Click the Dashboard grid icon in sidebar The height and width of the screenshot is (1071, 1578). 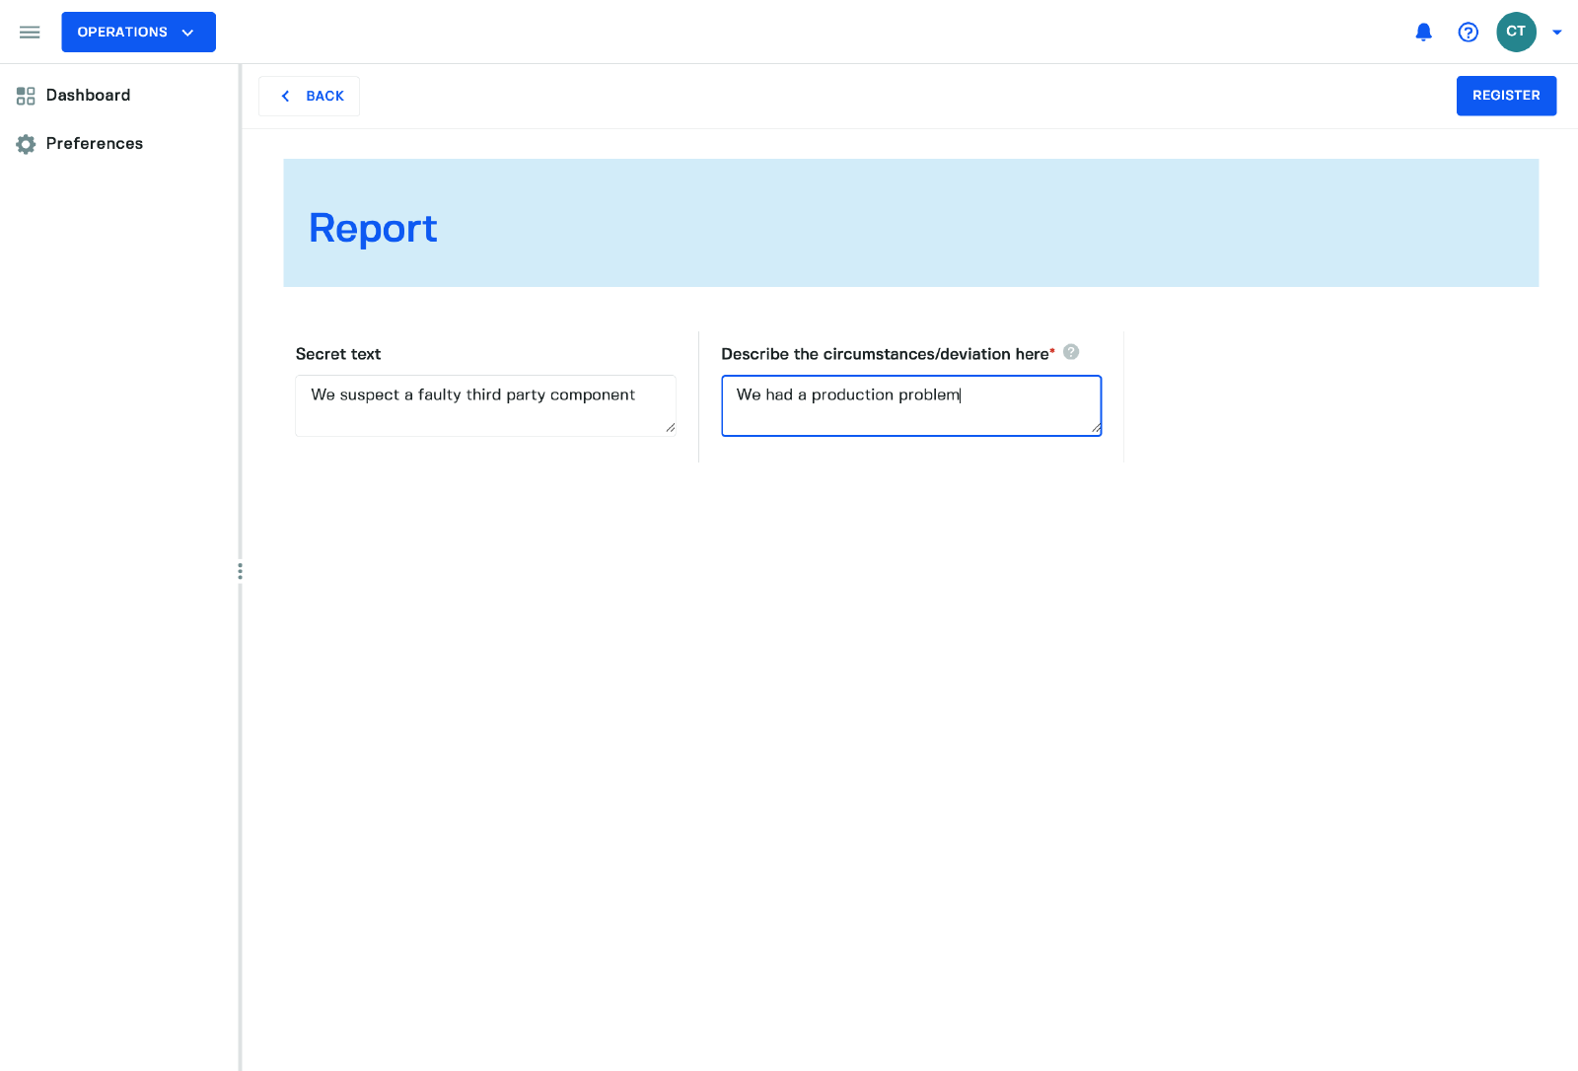[x=26, y=96]
